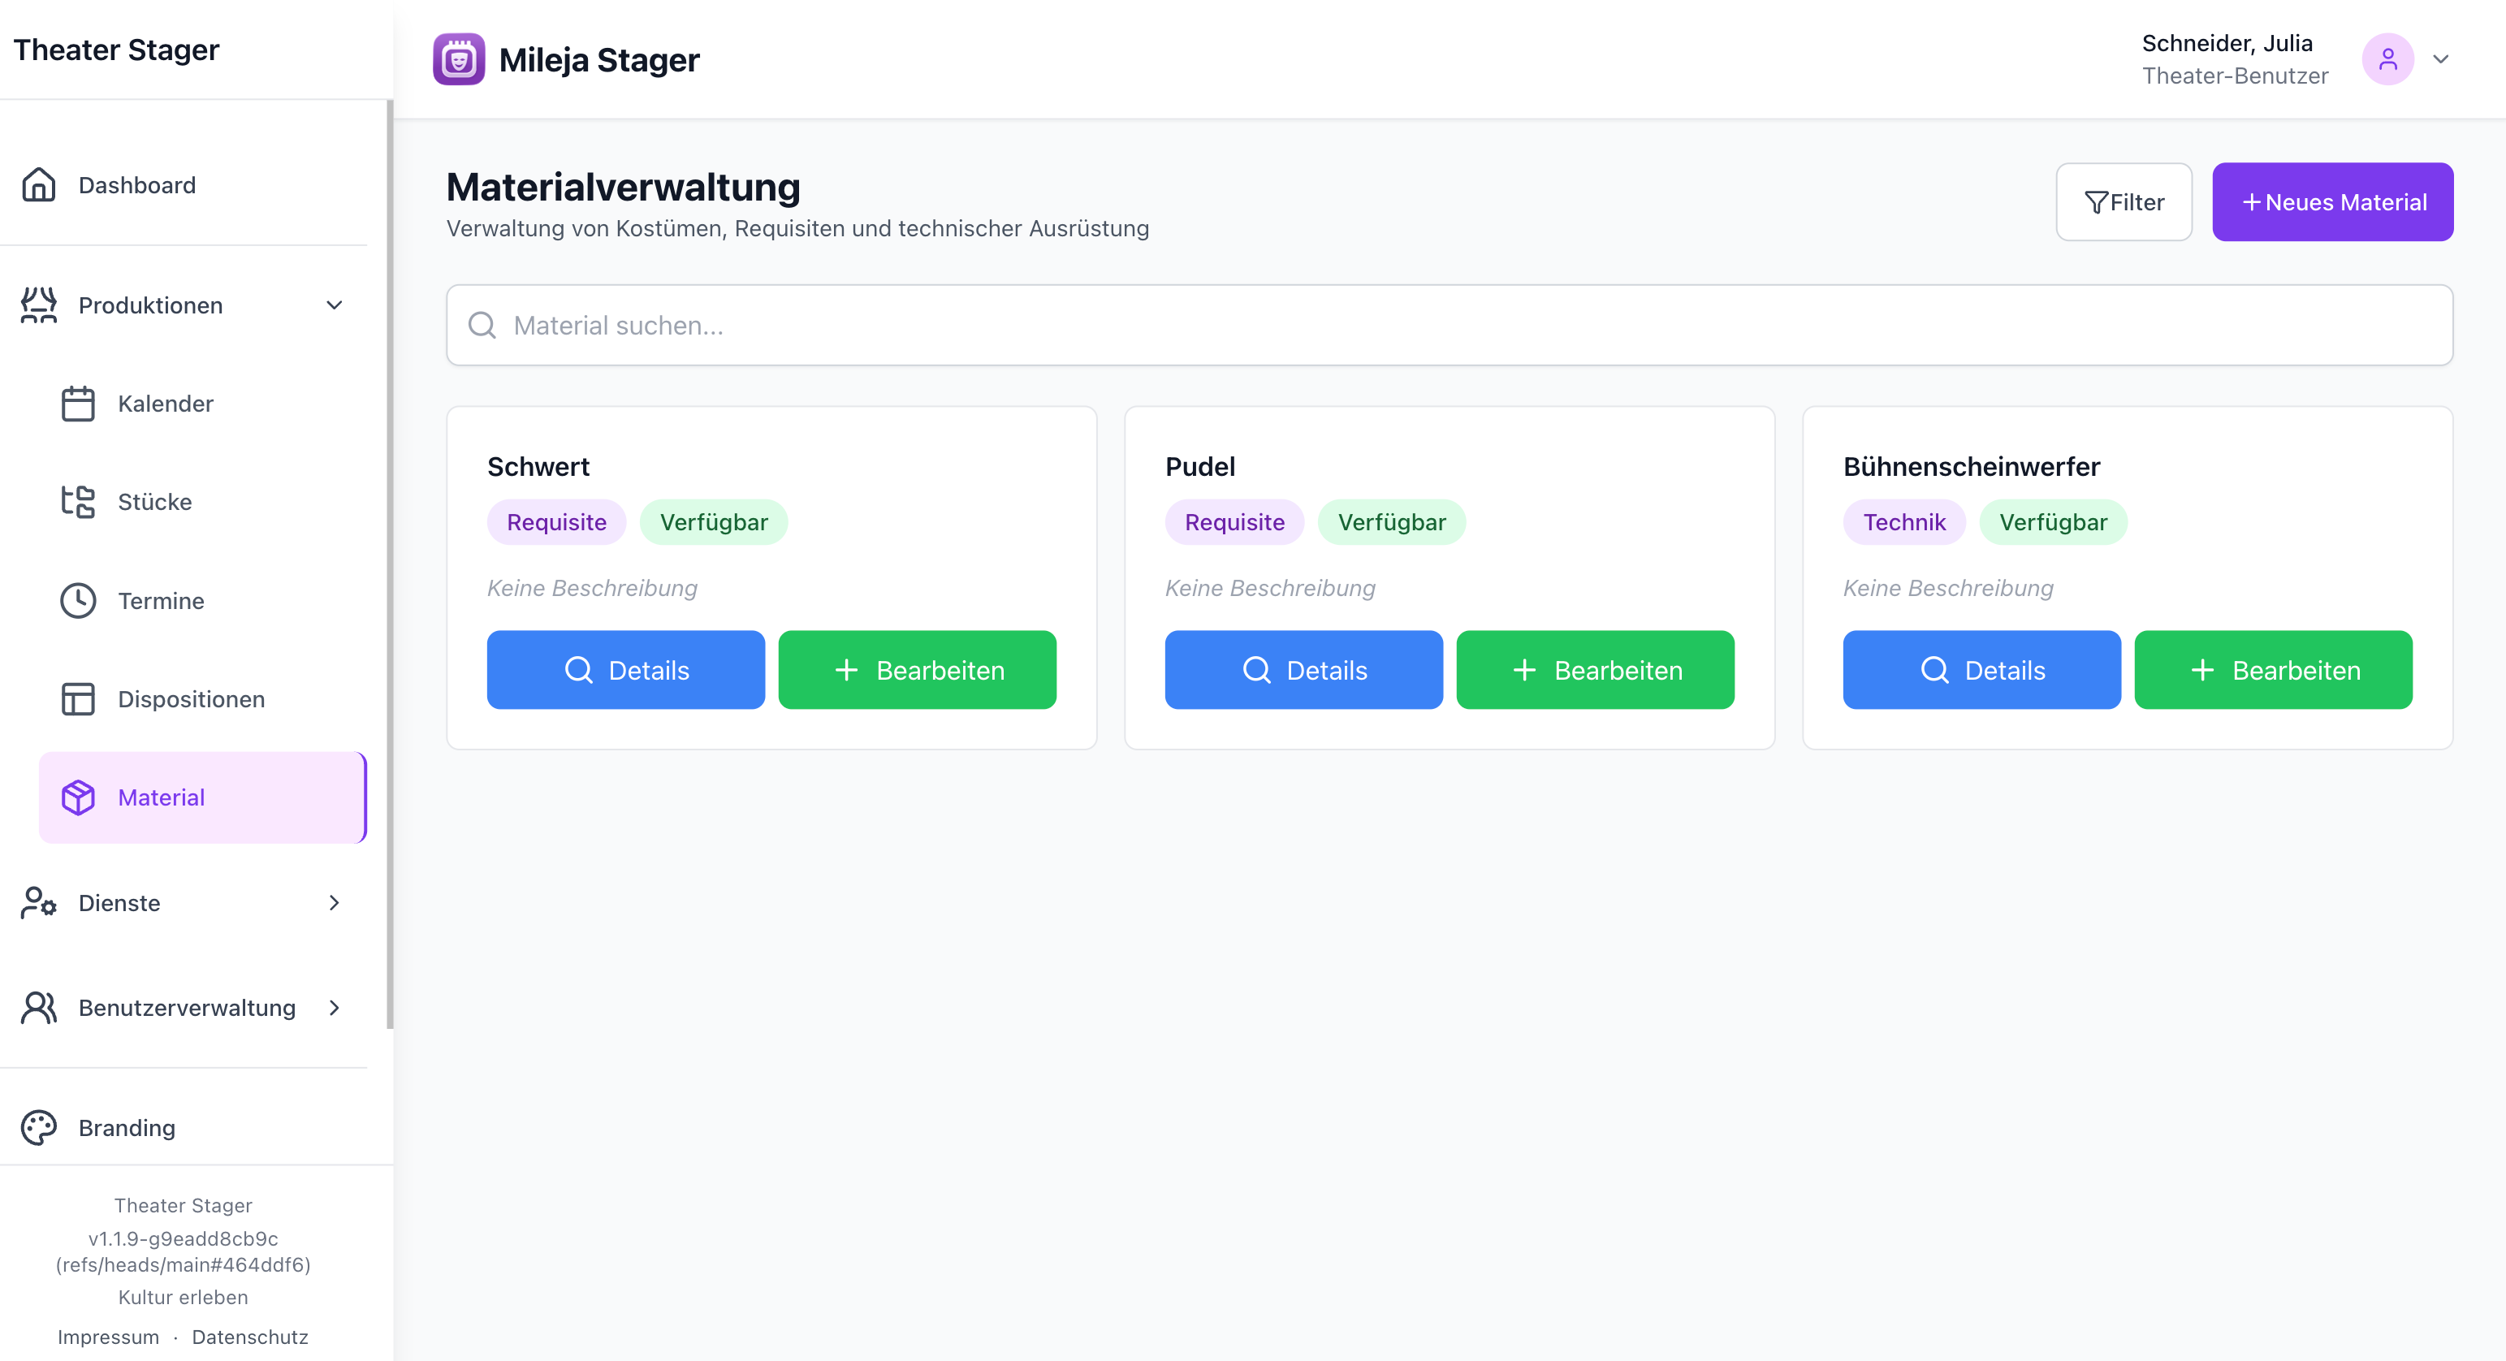Click the Termine clock icon
2506x1361 pixels.
(x=78, y=601)
